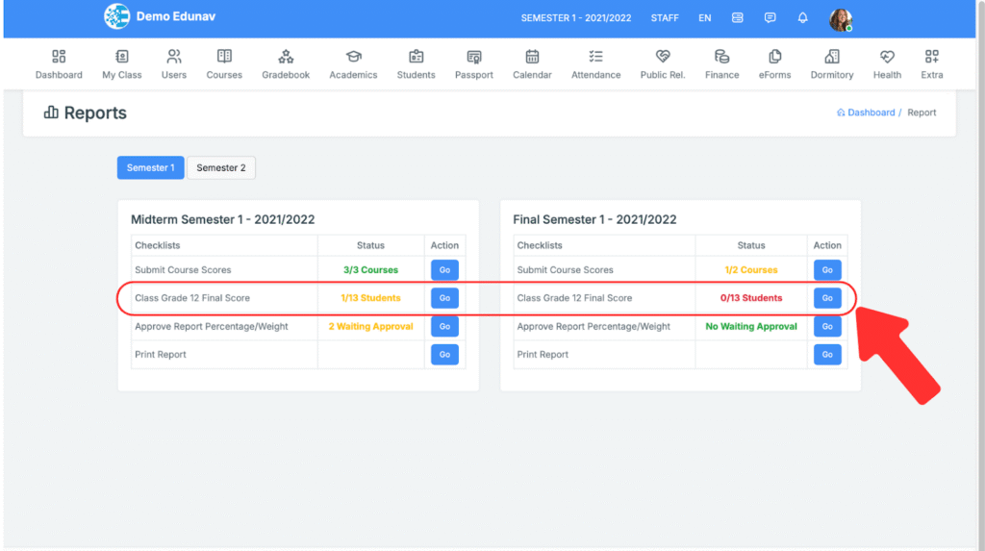The width and height of the screenshot is (985, 551).
Task: Open the Finance coins icon
Action: [x=721, y=57]
